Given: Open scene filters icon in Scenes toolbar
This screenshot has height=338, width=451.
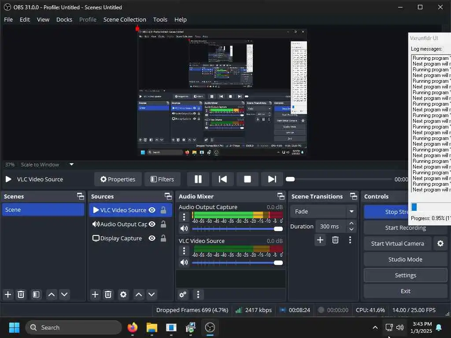Looking at the screenshot, I should (36, 294).
